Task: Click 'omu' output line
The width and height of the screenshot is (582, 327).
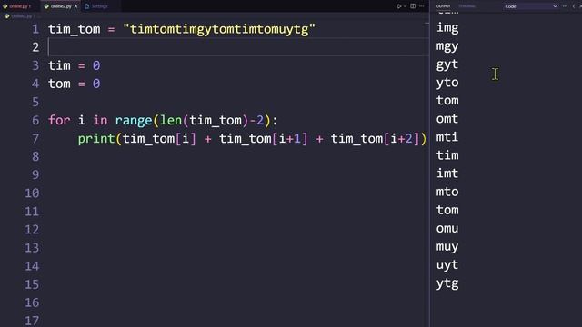Action: 447,228
